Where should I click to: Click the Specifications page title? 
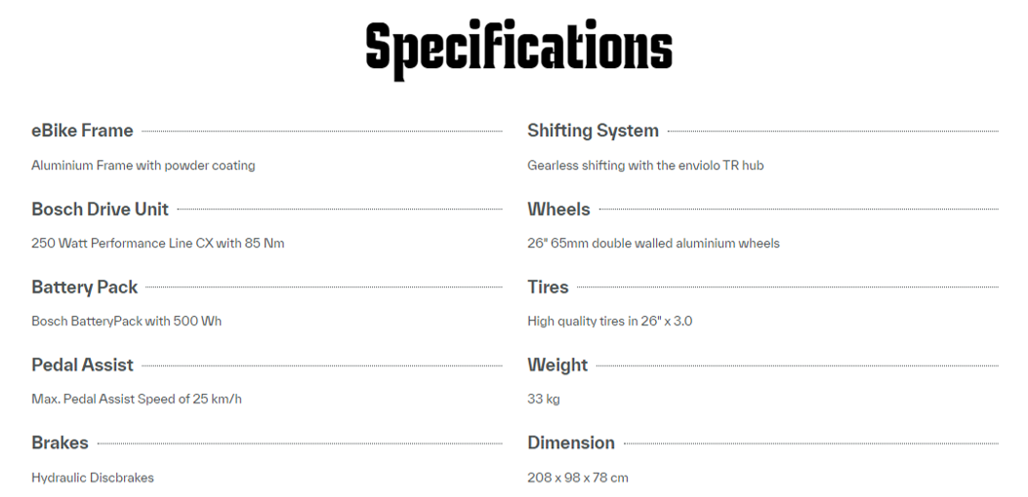(518, 47)
